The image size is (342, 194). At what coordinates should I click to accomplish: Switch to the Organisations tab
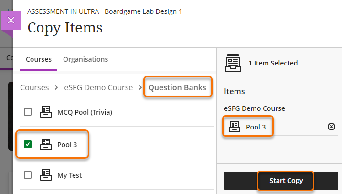click(x=85, y=59)
